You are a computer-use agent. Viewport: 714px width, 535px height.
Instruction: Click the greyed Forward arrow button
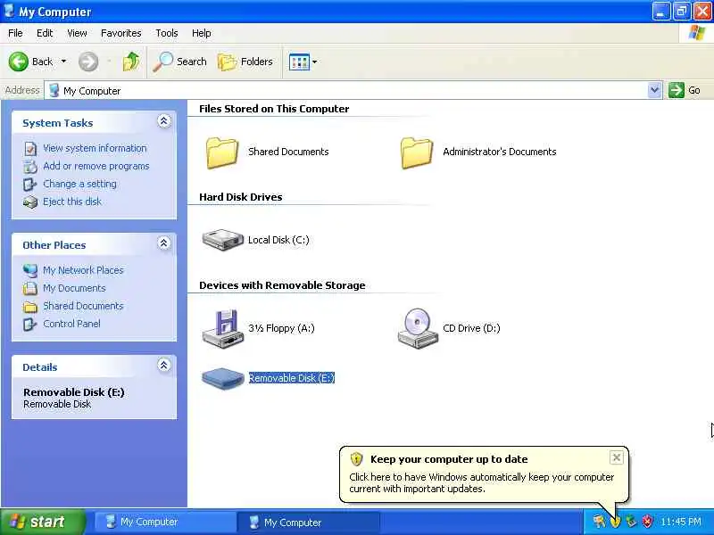click(88, 62)
